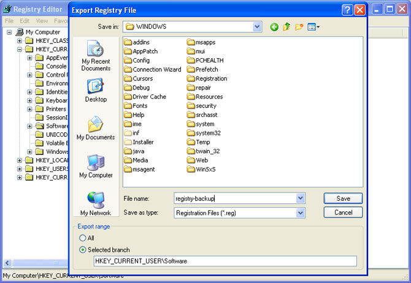Open the Edit menu in Registry Editor
The width and height of the screenshot is (411, 283).
coord(25,21)
